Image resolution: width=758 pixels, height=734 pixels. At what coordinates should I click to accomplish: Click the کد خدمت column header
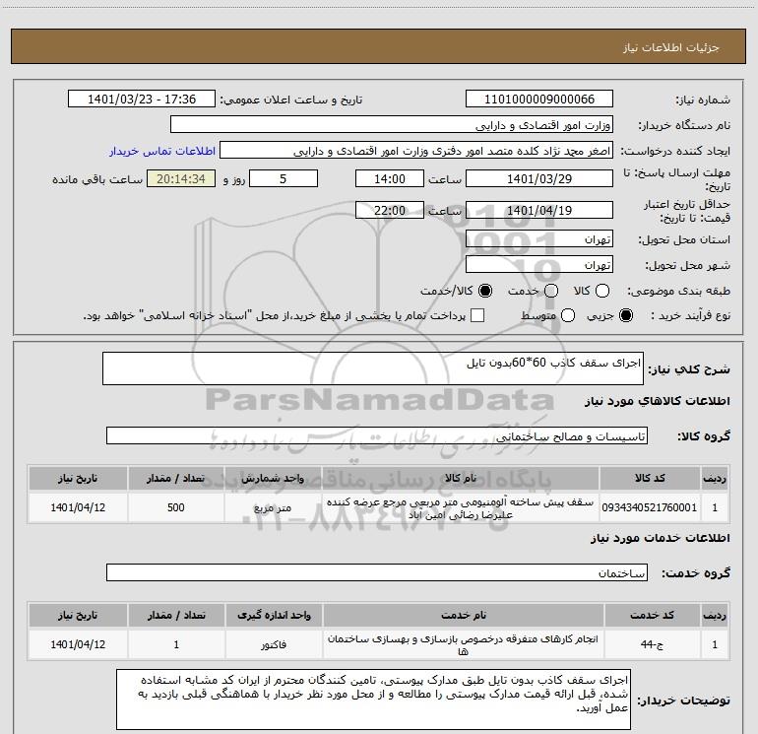[652, 615]
